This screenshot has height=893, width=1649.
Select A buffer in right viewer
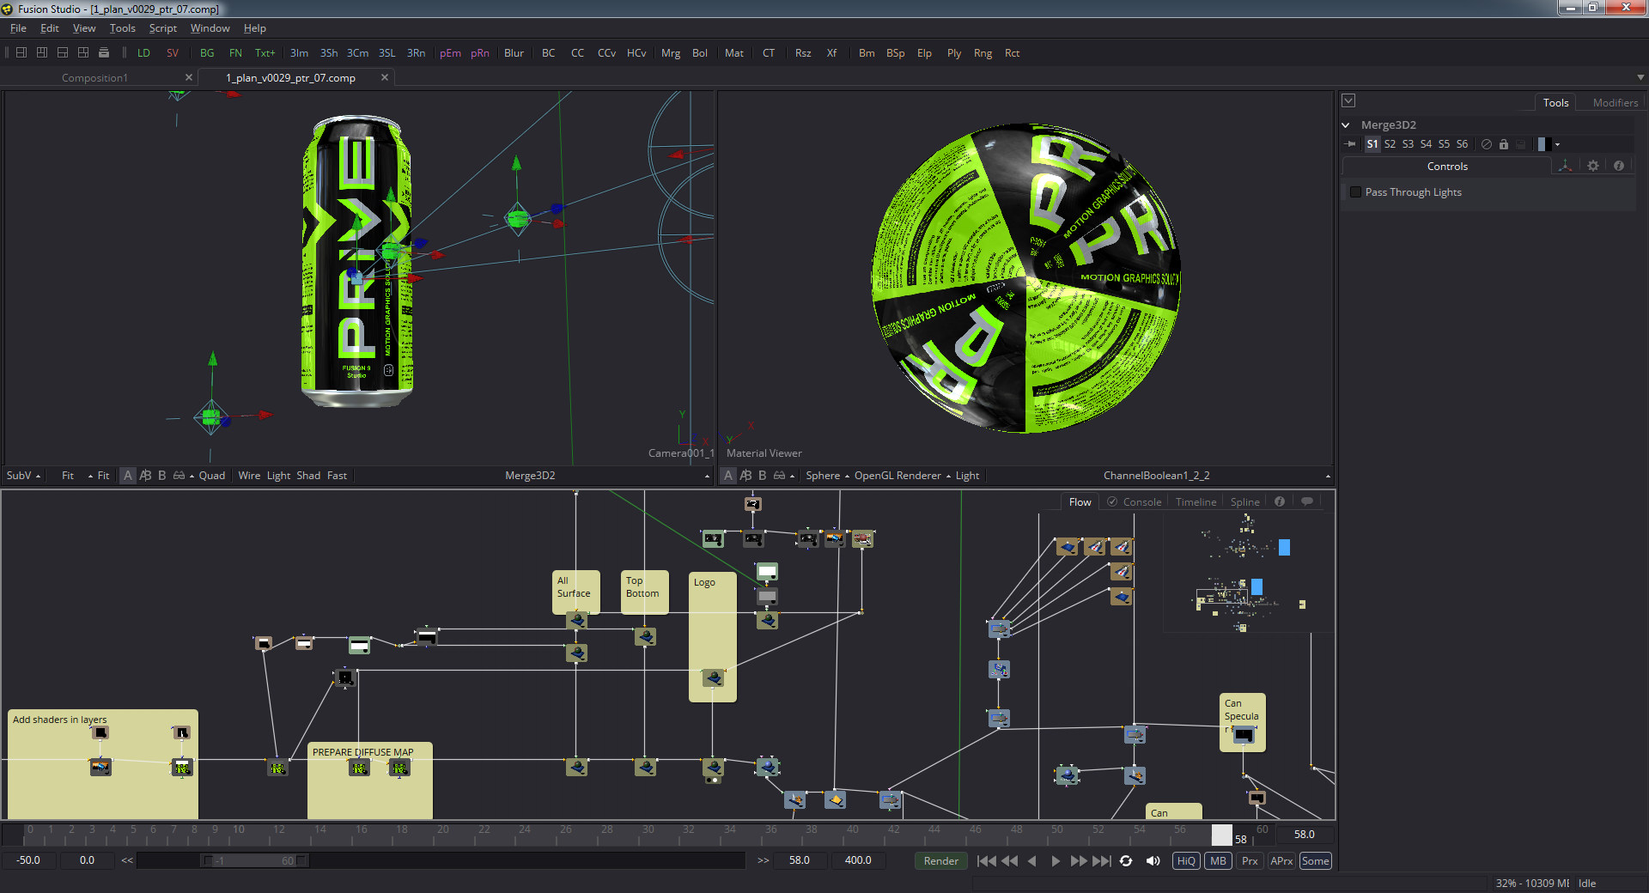pyautogui.click(x=728, y=475)
